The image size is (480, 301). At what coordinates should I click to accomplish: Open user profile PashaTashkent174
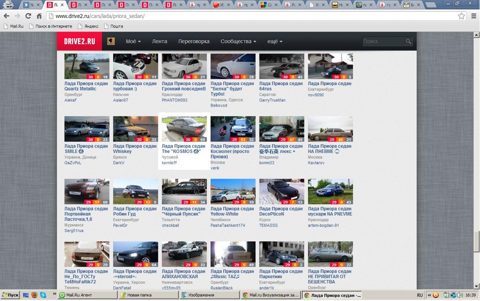227,225
